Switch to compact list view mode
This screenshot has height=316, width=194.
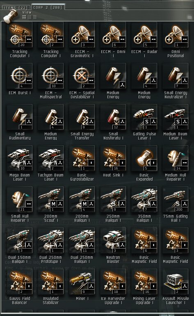click(35, 17)
